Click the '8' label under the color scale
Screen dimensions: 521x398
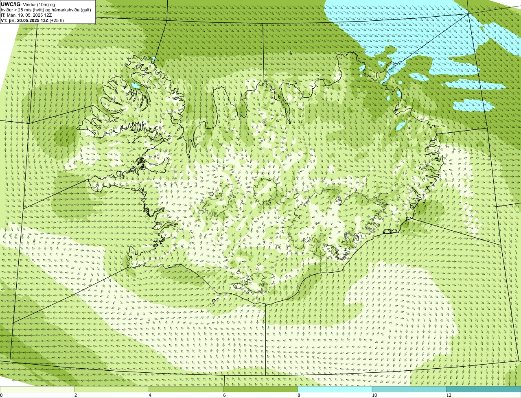click(299, 395)
